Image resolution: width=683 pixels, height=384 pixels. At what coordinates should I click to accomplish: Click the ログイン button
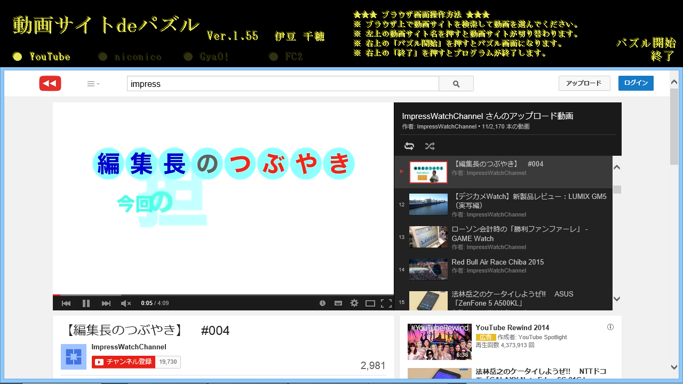636,83
